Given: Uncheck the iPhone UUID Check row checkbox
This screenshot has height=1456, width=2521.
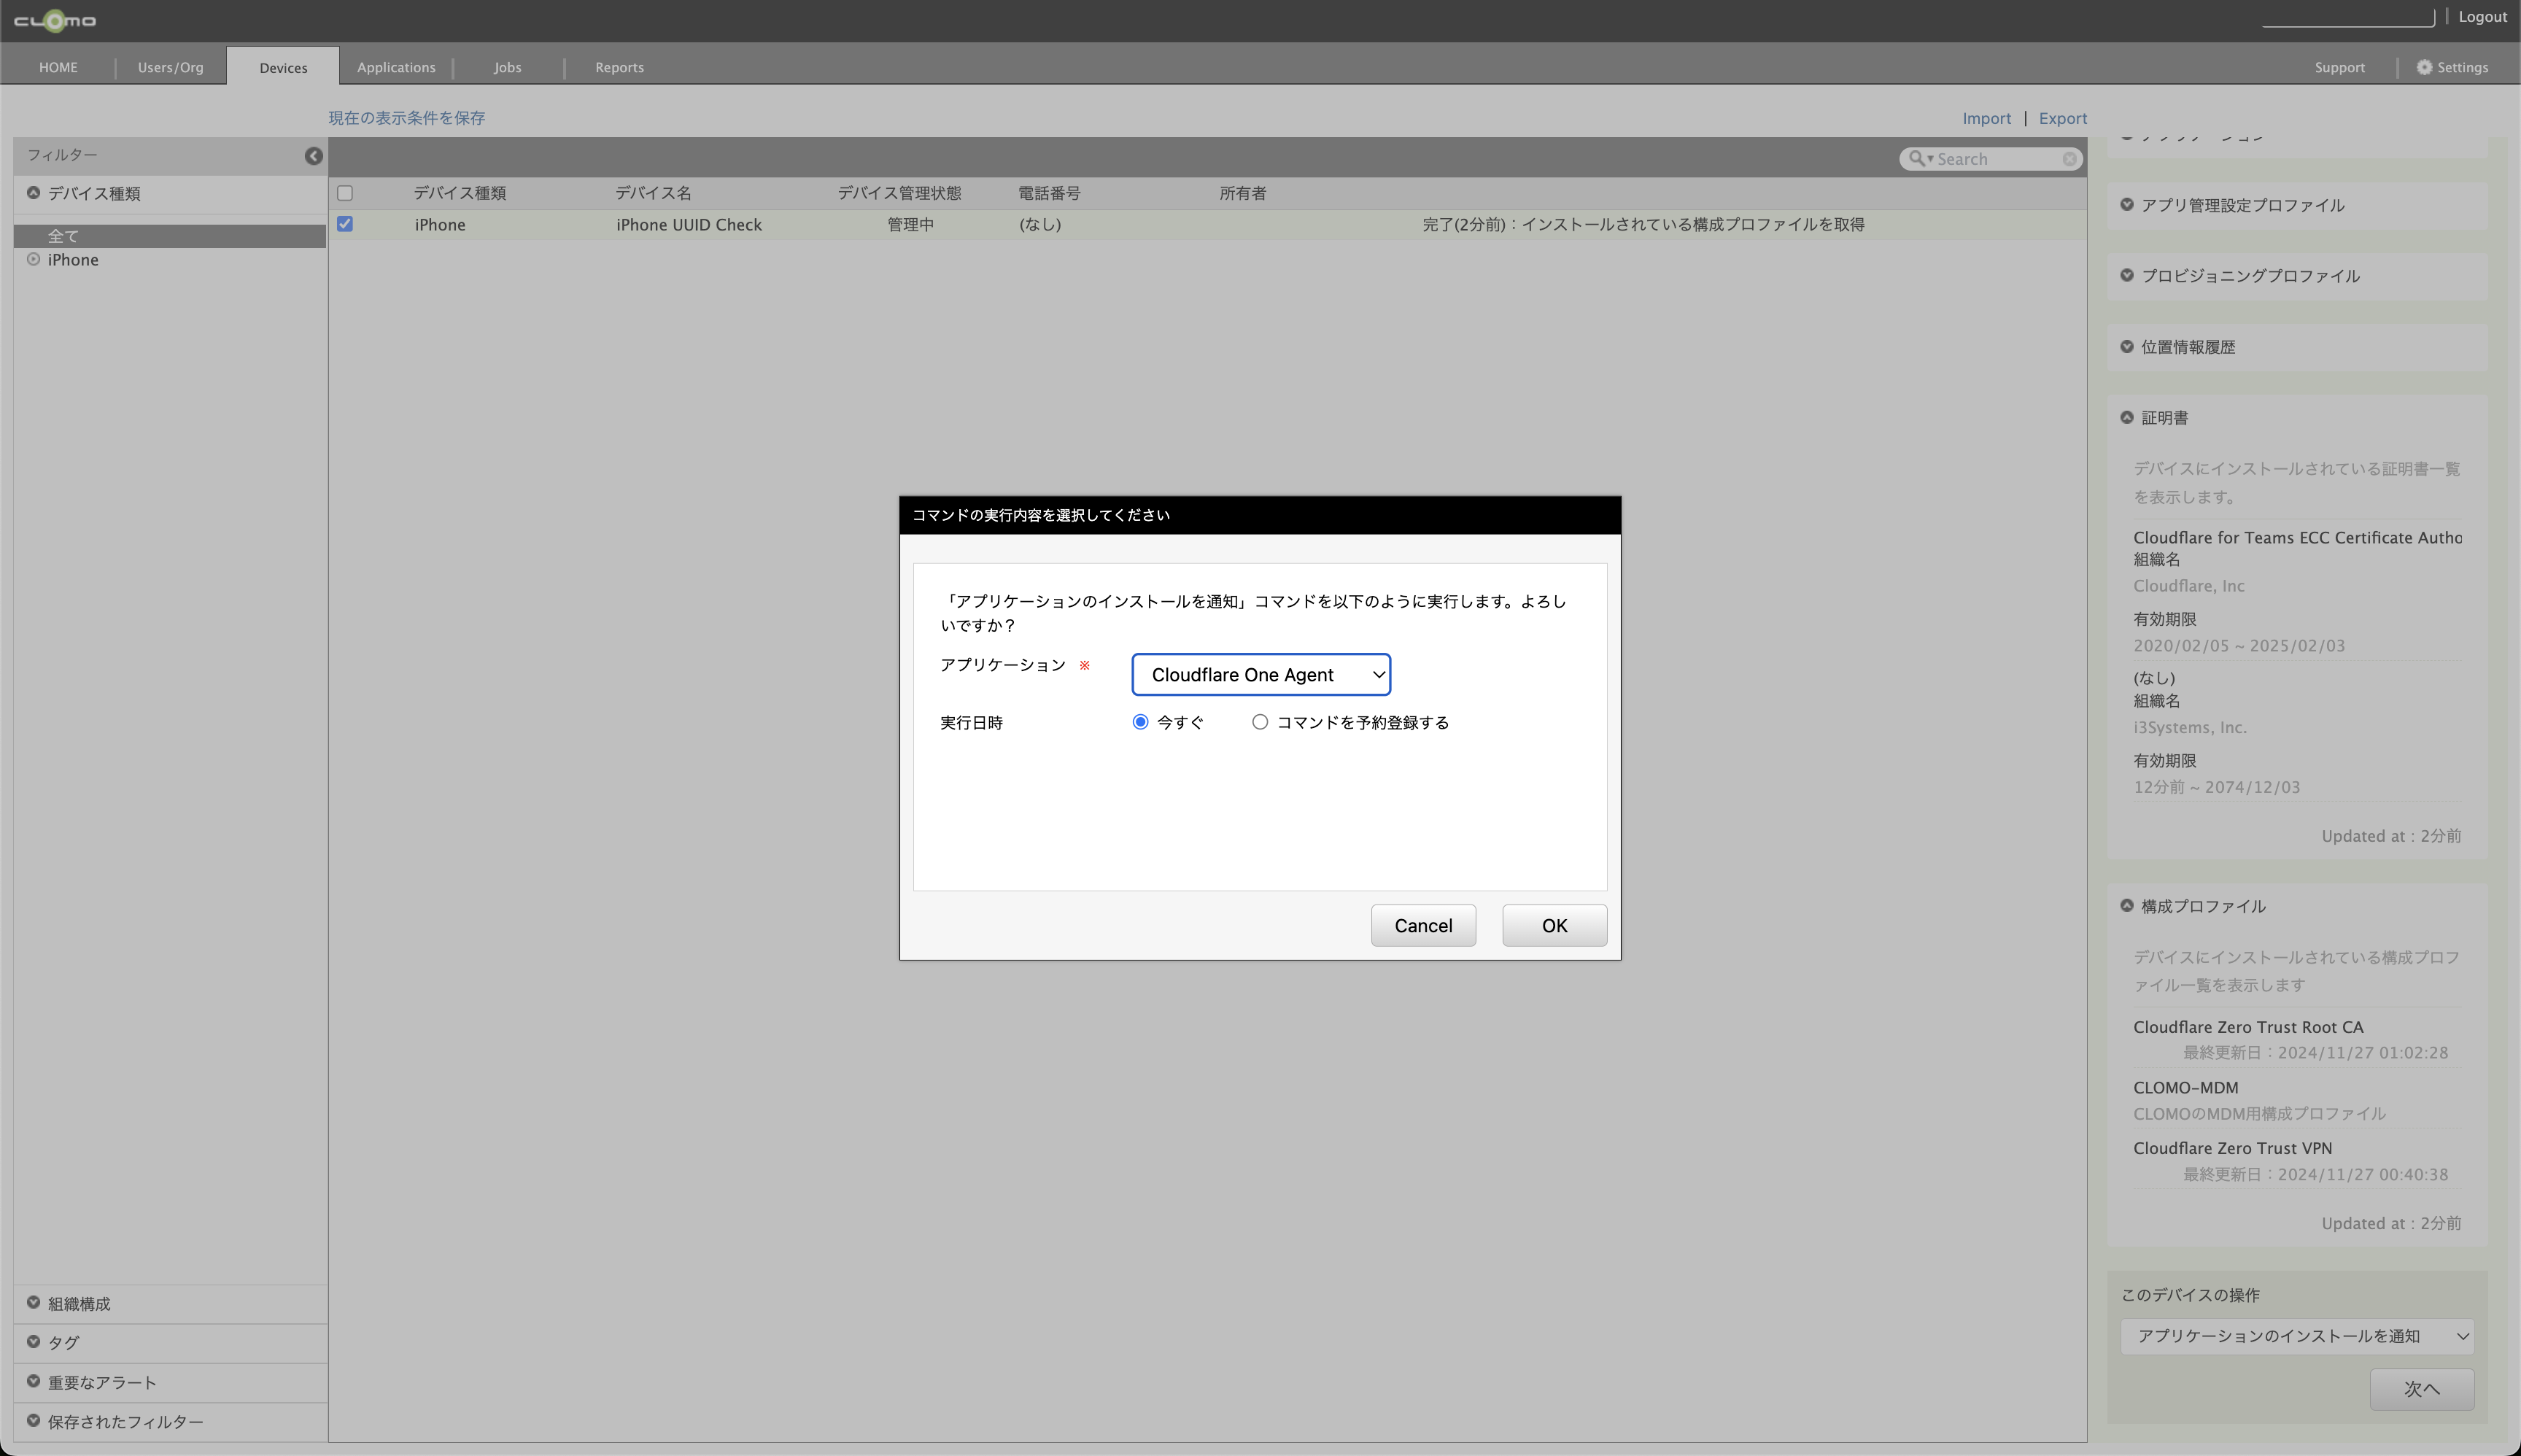Looking at the screenshot, I should tap(345, 224).
